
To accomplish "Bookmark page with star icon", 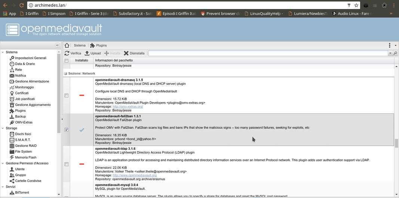I will tap(356, 5).
